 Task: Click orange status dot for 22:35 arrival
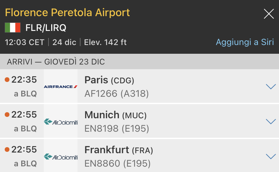[x=7, y=80]
